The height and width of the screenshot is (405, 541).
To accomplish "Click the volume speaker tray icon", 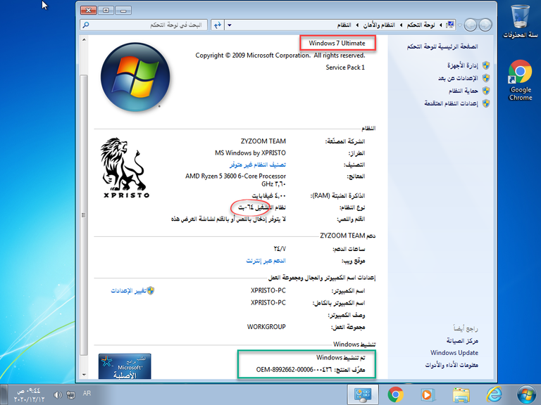I will (x=58, y=395).
